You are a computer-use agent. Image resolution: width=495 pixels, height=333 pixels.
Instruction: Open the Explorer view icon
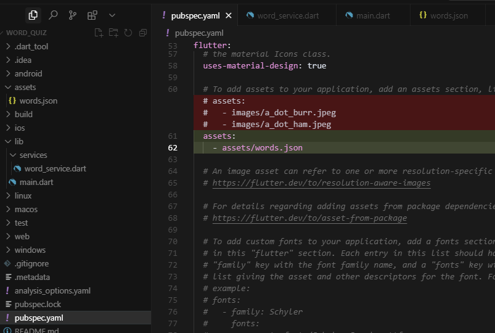(x=33, y=15)
